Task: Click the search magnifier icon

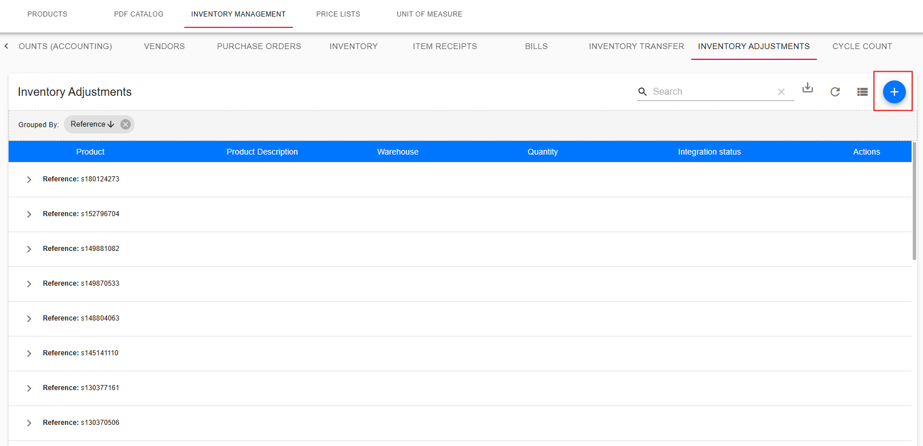Action: (642, 92)
